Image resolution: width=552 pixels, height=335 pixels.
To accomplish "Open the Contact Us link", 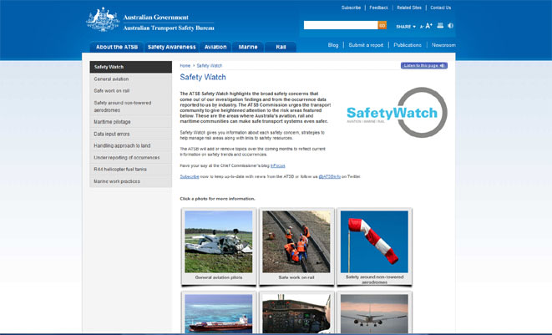I will click(440, 8).
